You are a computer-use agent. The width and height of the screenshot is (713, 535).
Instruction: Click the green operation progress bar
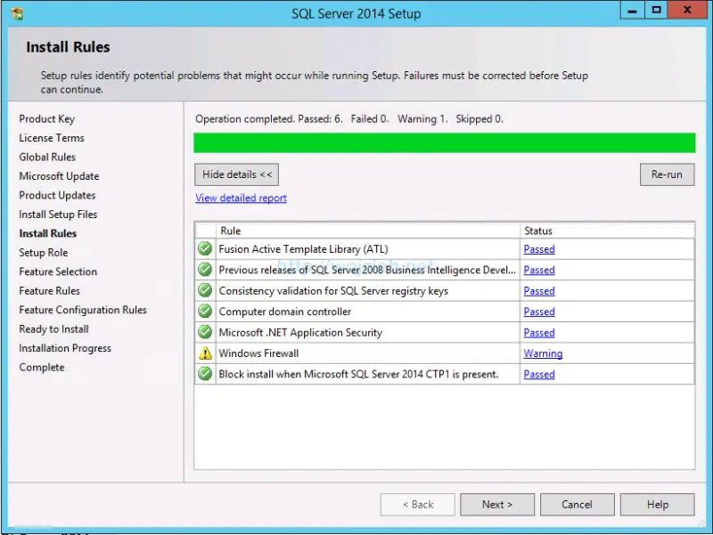click(444, 142)
